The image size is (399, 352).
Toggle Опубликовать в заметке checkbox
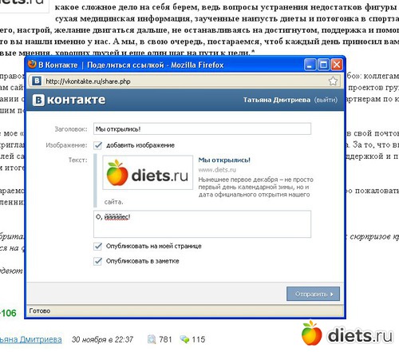pyautogui.click(x=98, y=261)
